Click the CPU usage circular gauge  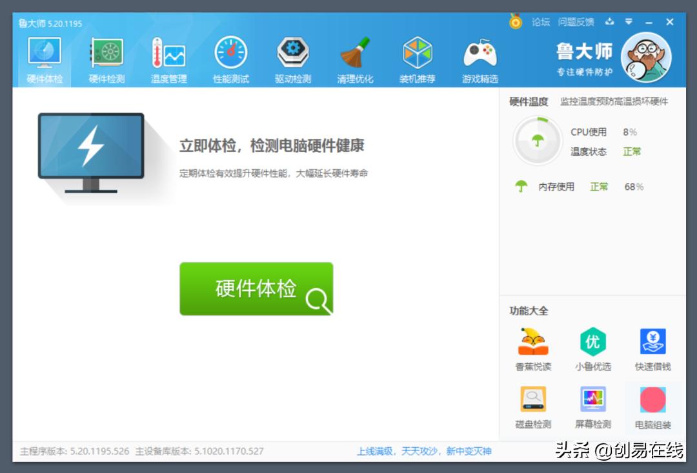(x=536, y=141)
